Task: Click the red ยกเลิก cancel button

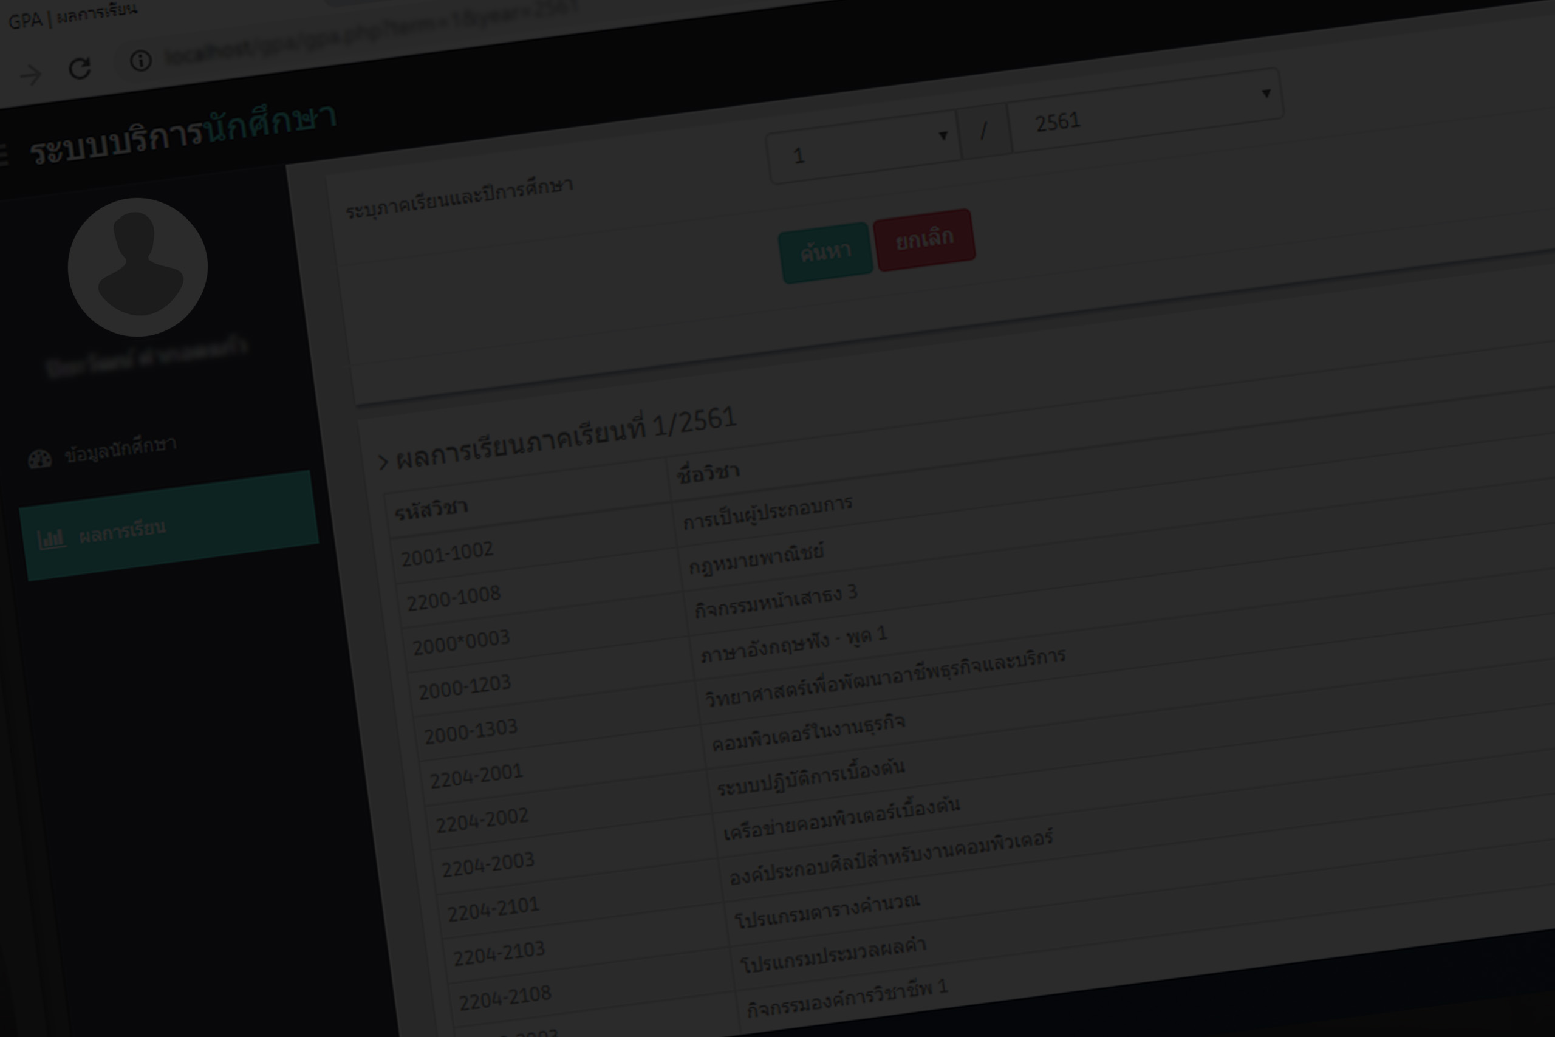Action: (x=924, y=239)
